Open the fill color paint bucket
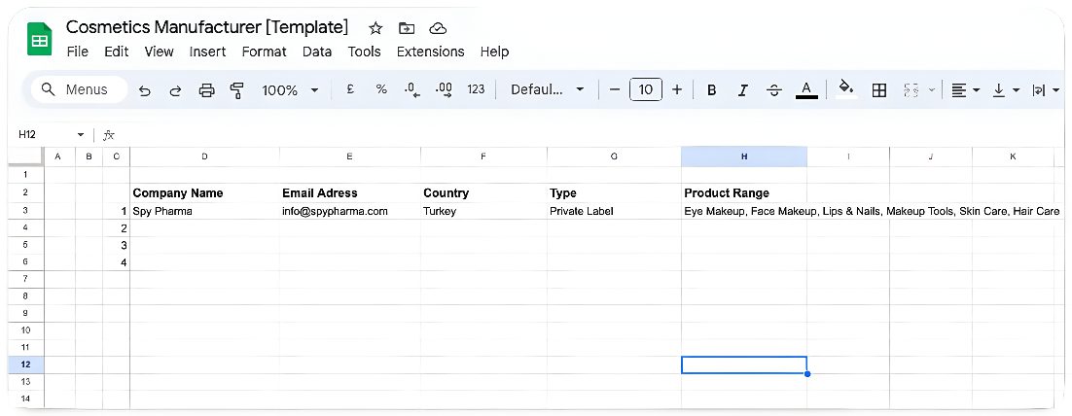The height and width of the screenshot is (416, 1072). point(845,89)
